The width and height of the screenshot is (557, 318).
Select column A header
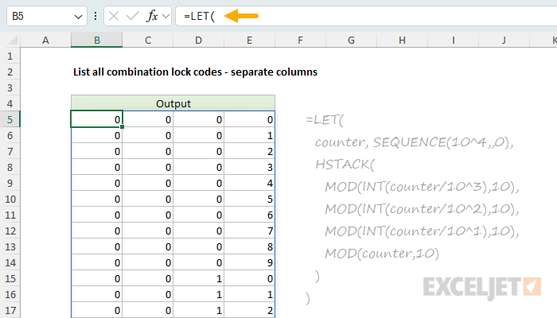45,40
